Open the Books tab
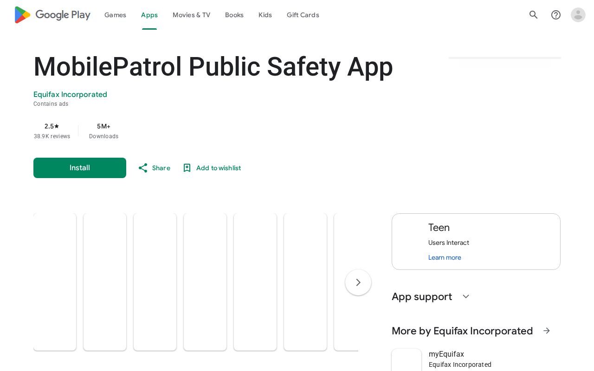 pos(234,15)
